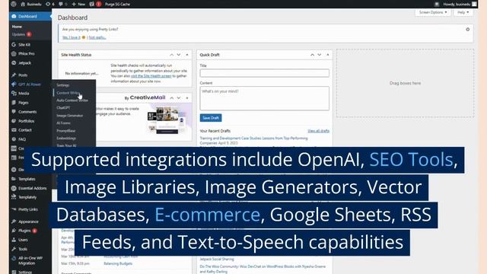
Task: Click the 'Yes, I love it' link
Action: 72,37
